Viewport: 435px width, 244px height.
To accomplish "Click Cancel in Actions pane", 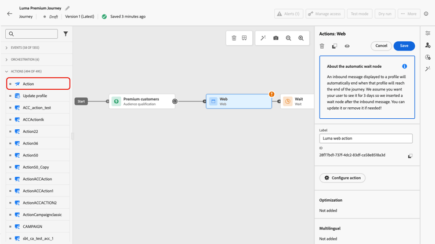I will (x=381, y=46).
